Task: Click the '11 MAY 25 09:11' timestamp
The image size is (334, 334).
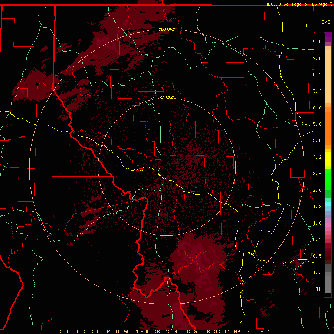Action: pos(249,331)
